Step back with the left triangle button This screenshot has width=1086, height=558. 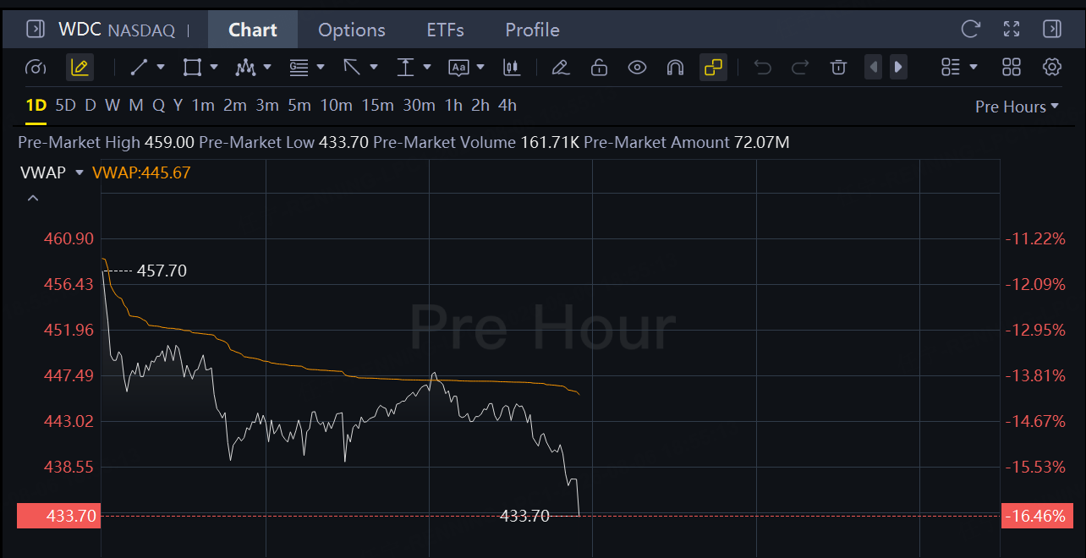[874, 67]
